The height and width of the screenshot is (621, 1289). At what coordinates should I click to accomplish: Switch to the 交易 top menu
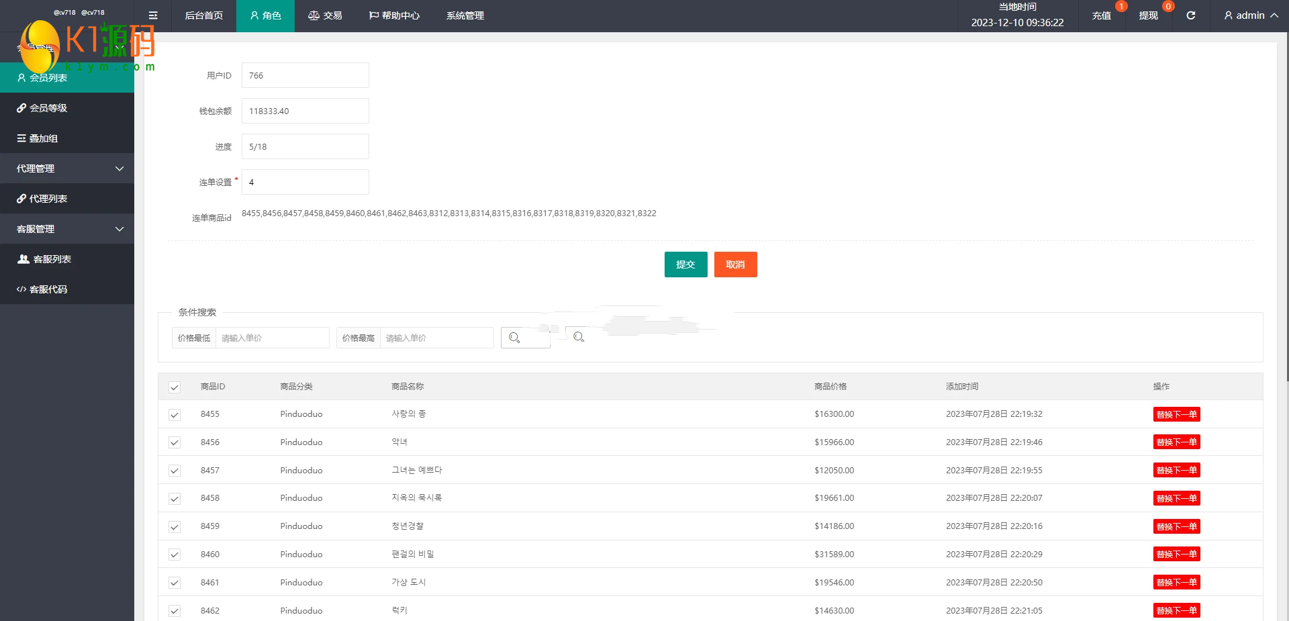tap(325, 15)
